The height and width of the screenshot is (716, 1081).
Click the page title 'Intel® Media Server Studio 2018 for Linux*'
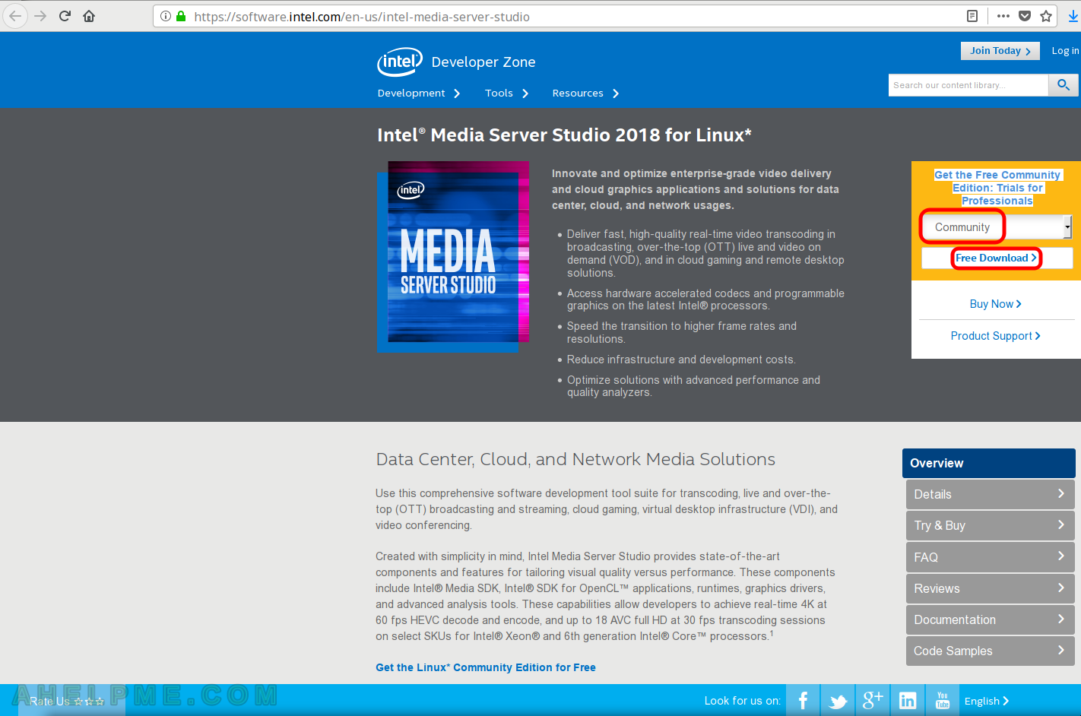[564, 135]
